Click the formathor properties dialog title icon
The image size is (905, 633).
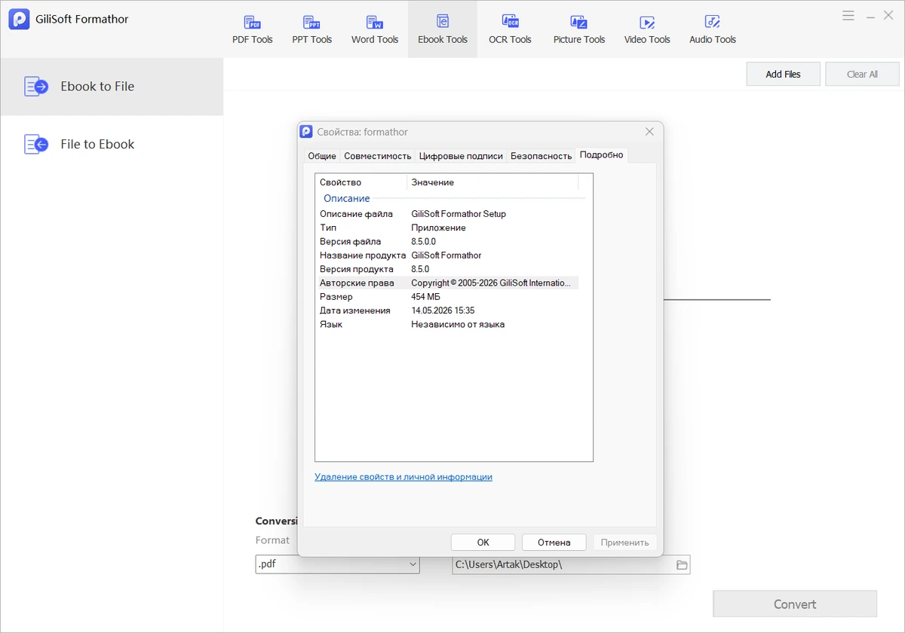tap(306, 132)
